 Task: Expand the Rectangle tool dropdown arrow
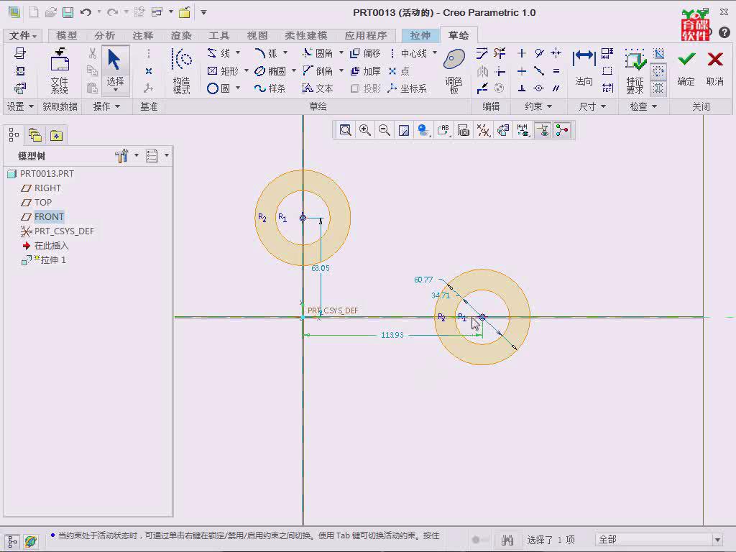click(246, 70)
